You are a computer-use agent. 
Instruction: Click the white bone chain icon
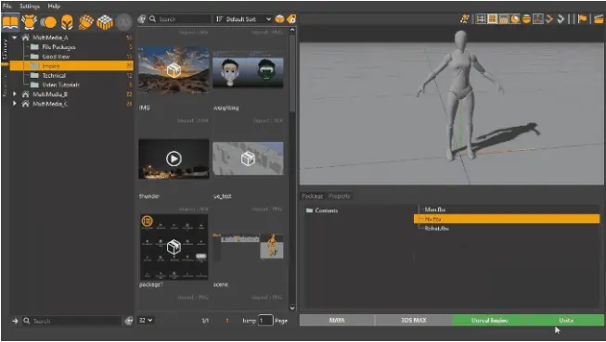point(561,19)
